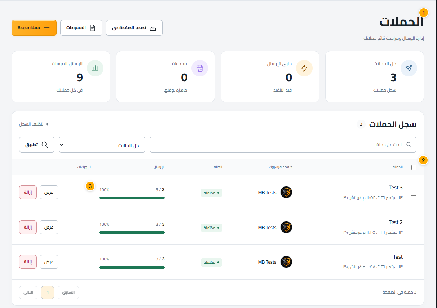Image resolution: width=437 pixels, height=308 pixels.
Task: Go to pagination page 1
Action: tap(48, 292)
